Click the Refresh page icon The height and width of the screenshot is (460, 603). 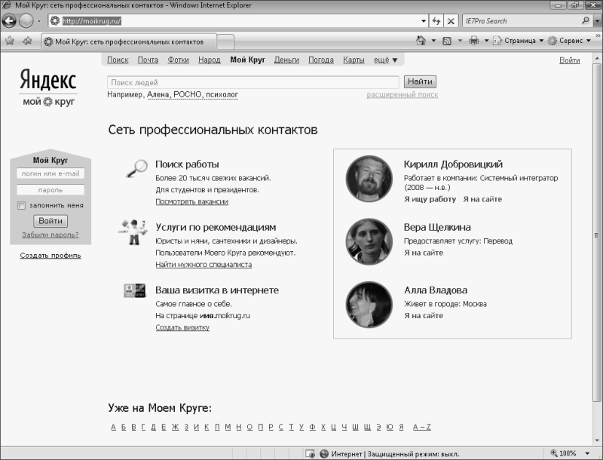click(x=436, y=21)
